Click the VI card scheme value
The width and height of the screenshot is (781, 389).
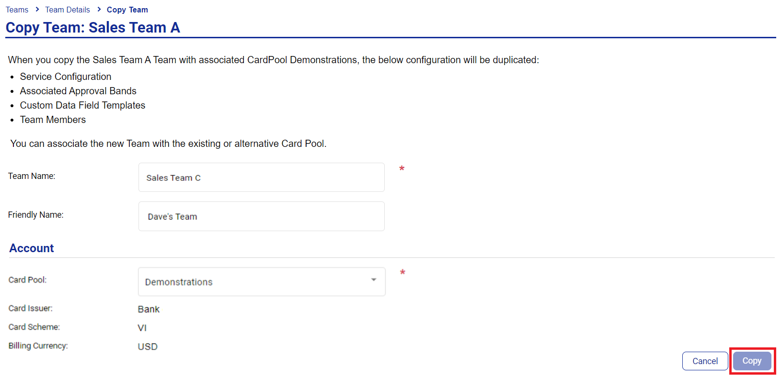pos(142,328)
